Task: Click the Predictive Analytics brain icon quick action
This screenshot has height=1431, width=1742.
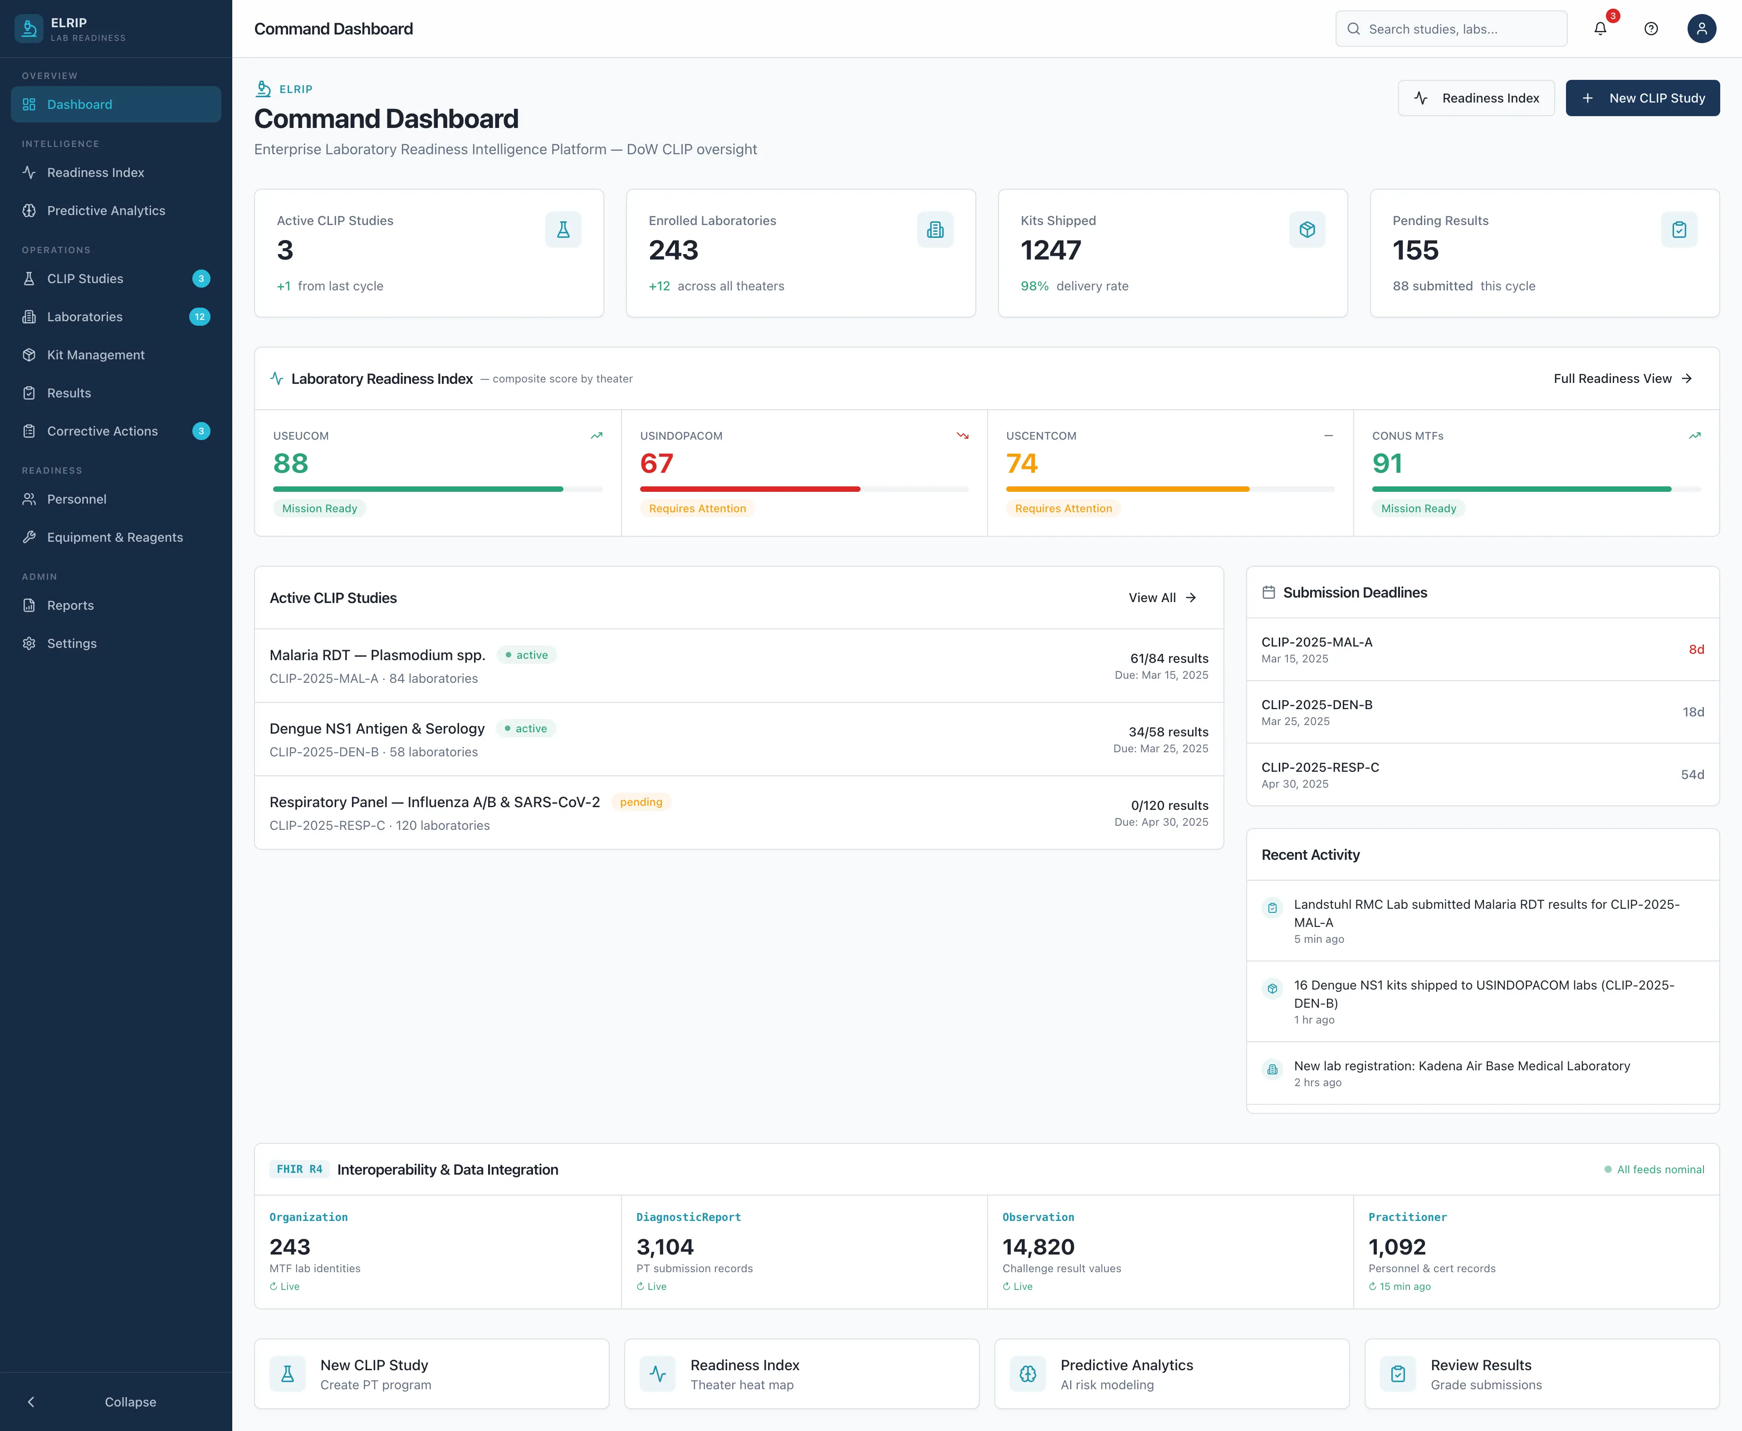Action: click(x=1028, y=1373)
